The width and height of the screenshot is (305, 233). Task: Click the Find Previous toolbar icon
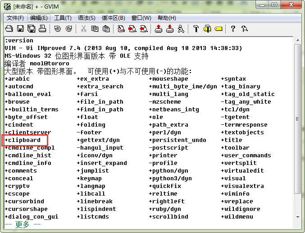click(x=144, y=29)
